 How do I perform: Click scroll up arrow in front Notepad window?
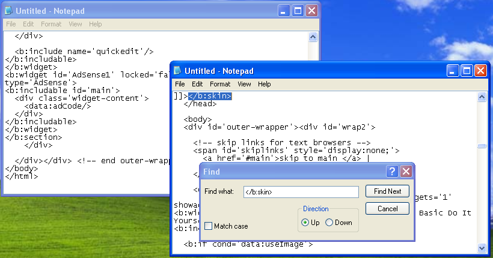[x=482, y=97]
